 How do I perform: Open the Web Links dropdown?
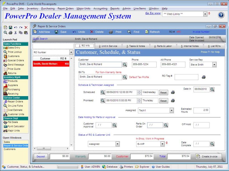pyautogui.click(x=205, y=14)
